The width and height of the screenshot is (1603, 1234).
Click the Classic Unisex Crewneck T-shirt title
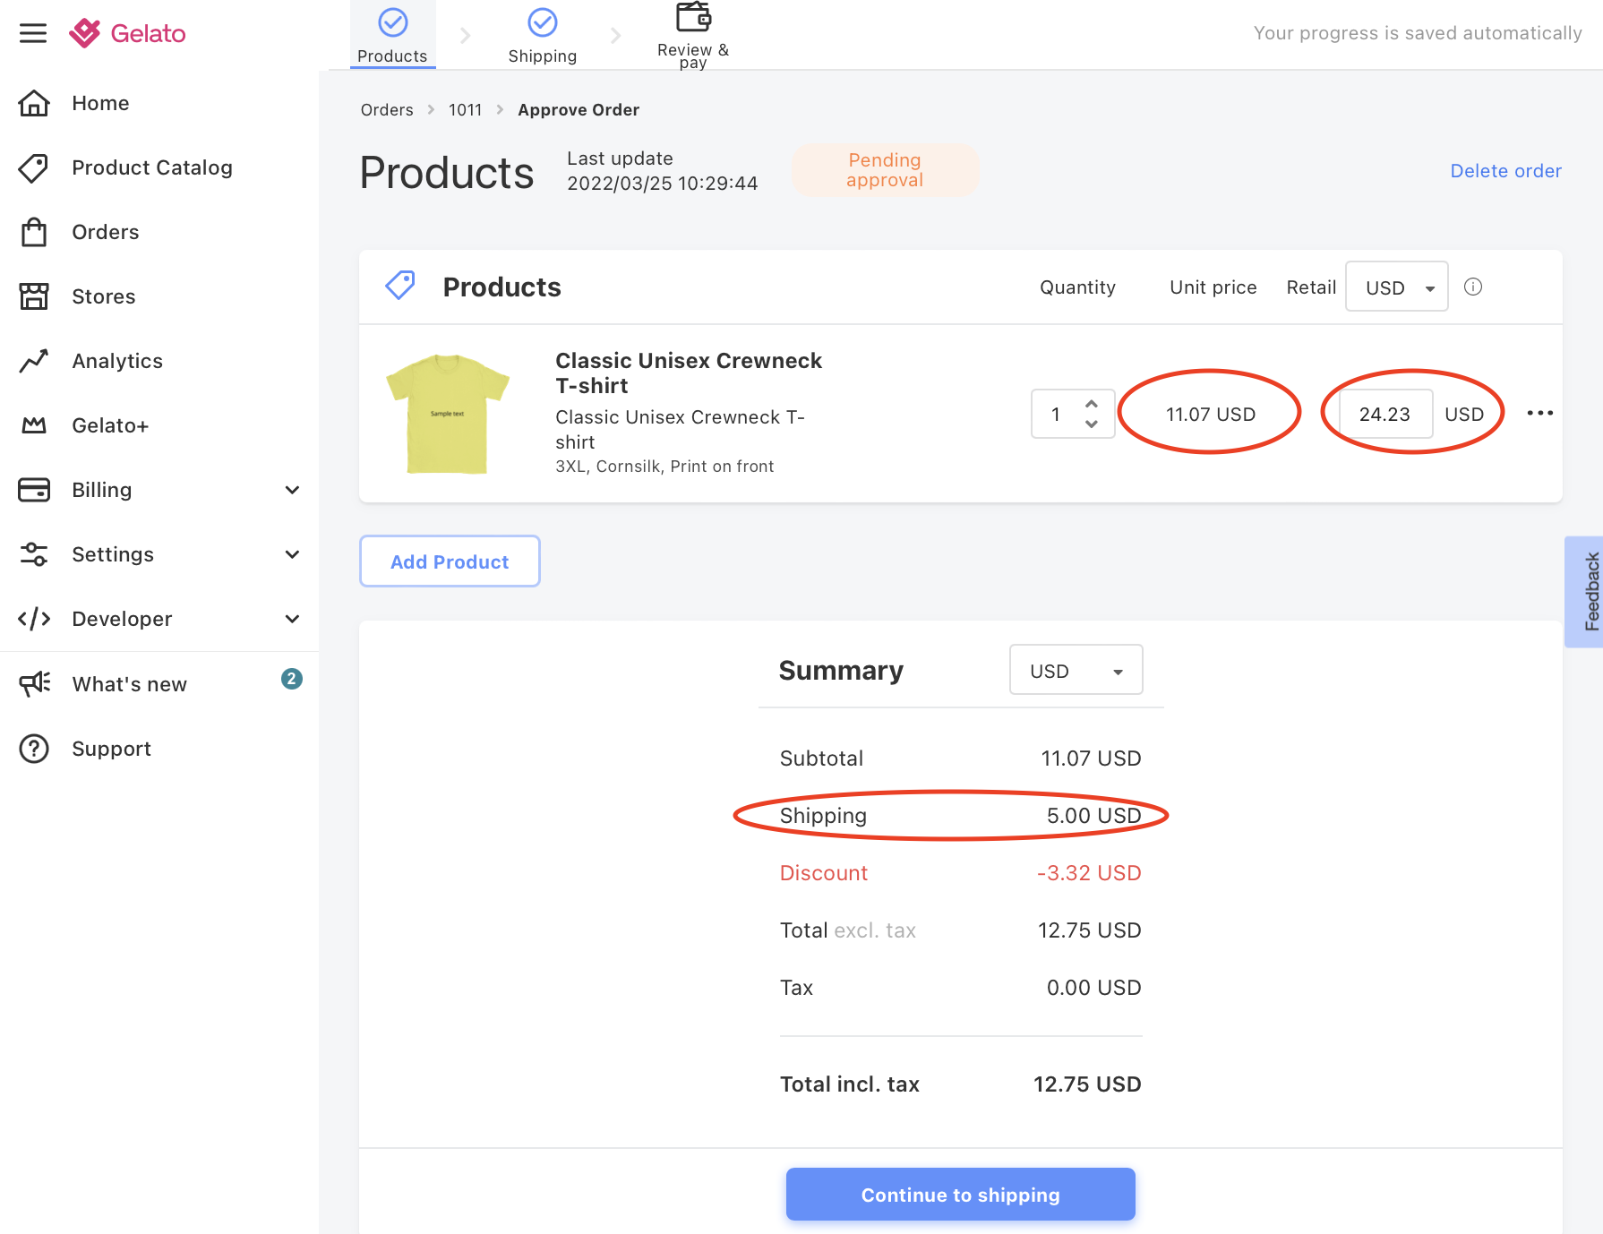pyautogui.click(x=689, y=373)
